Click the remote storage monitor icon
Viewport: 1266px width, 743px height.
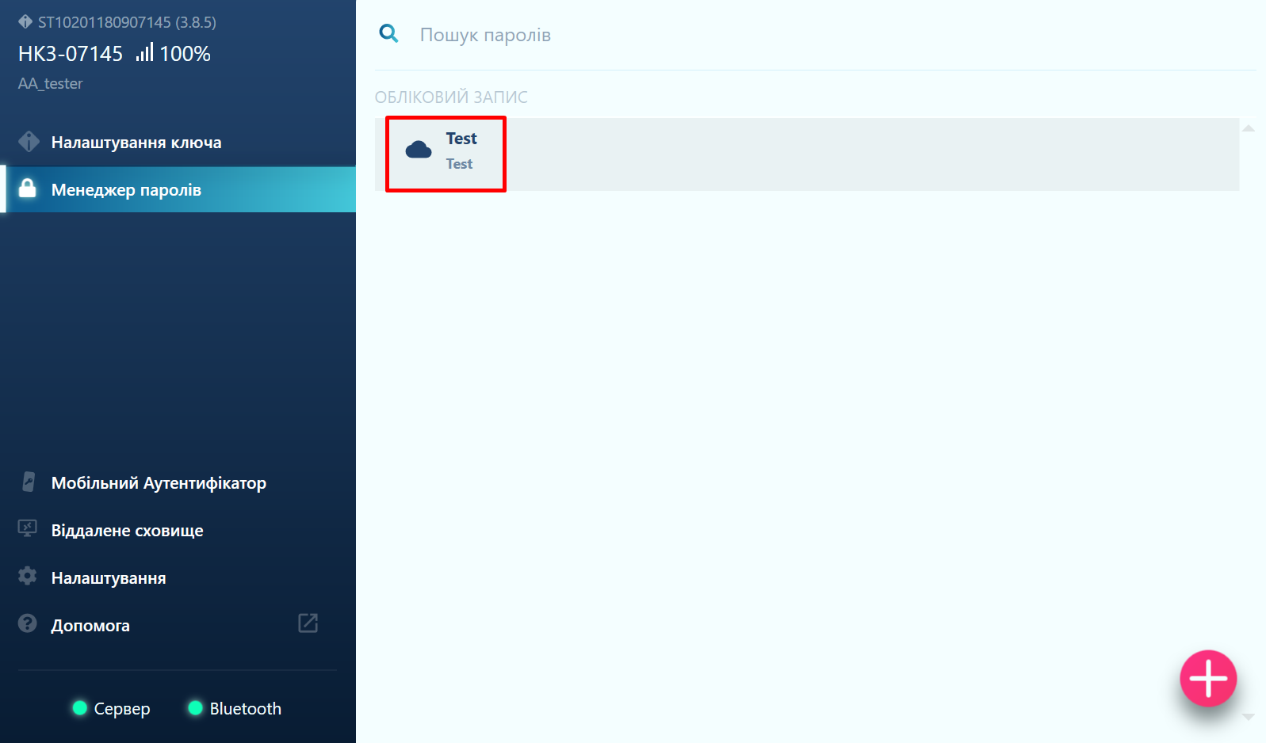28,528
